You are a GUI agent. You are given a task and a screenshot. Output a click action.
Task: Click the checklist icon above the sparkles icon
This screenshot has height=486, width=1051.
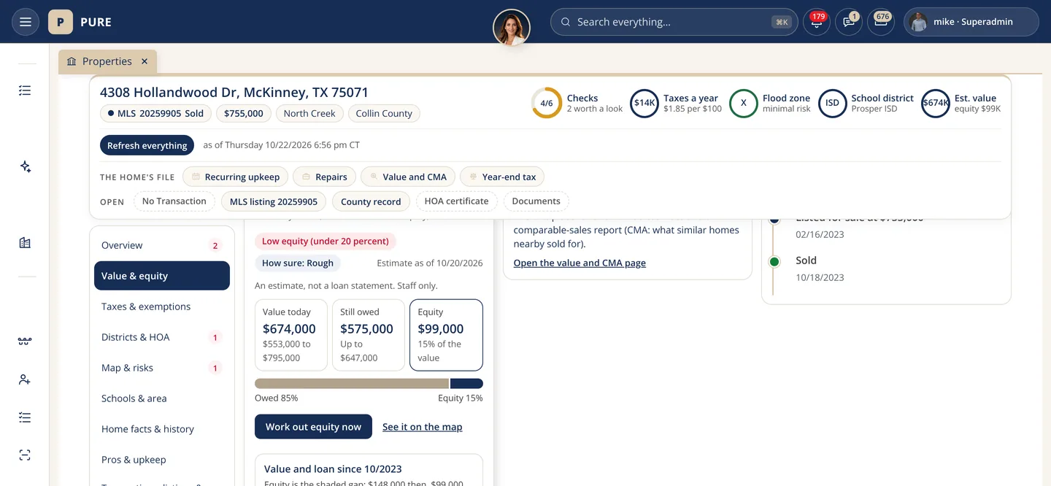(x=26, y=90)
